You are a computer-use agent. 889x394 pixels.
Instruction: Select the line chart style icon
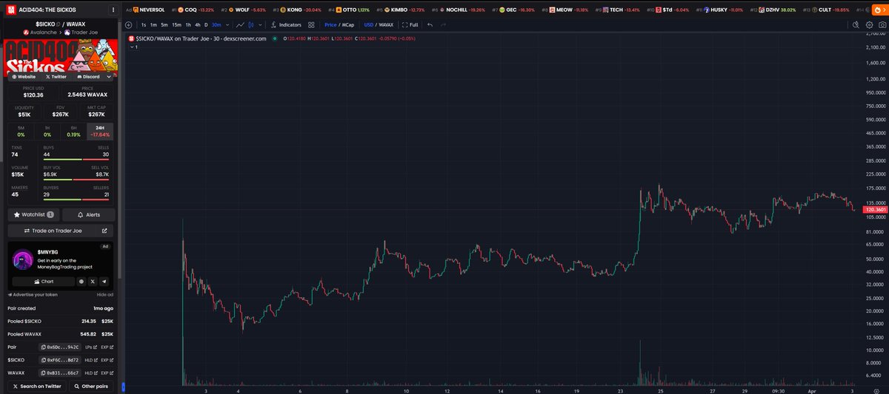tap(241, 24)
